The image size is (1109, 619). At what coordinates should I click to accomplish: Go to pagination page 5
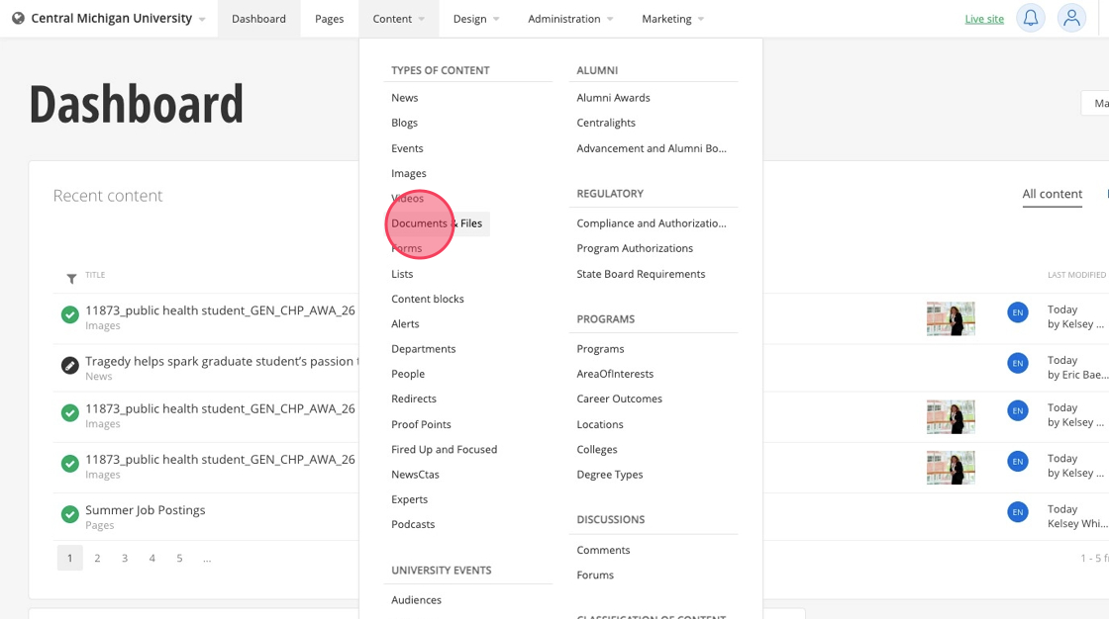pyautogui.click(x=179, y=559)
